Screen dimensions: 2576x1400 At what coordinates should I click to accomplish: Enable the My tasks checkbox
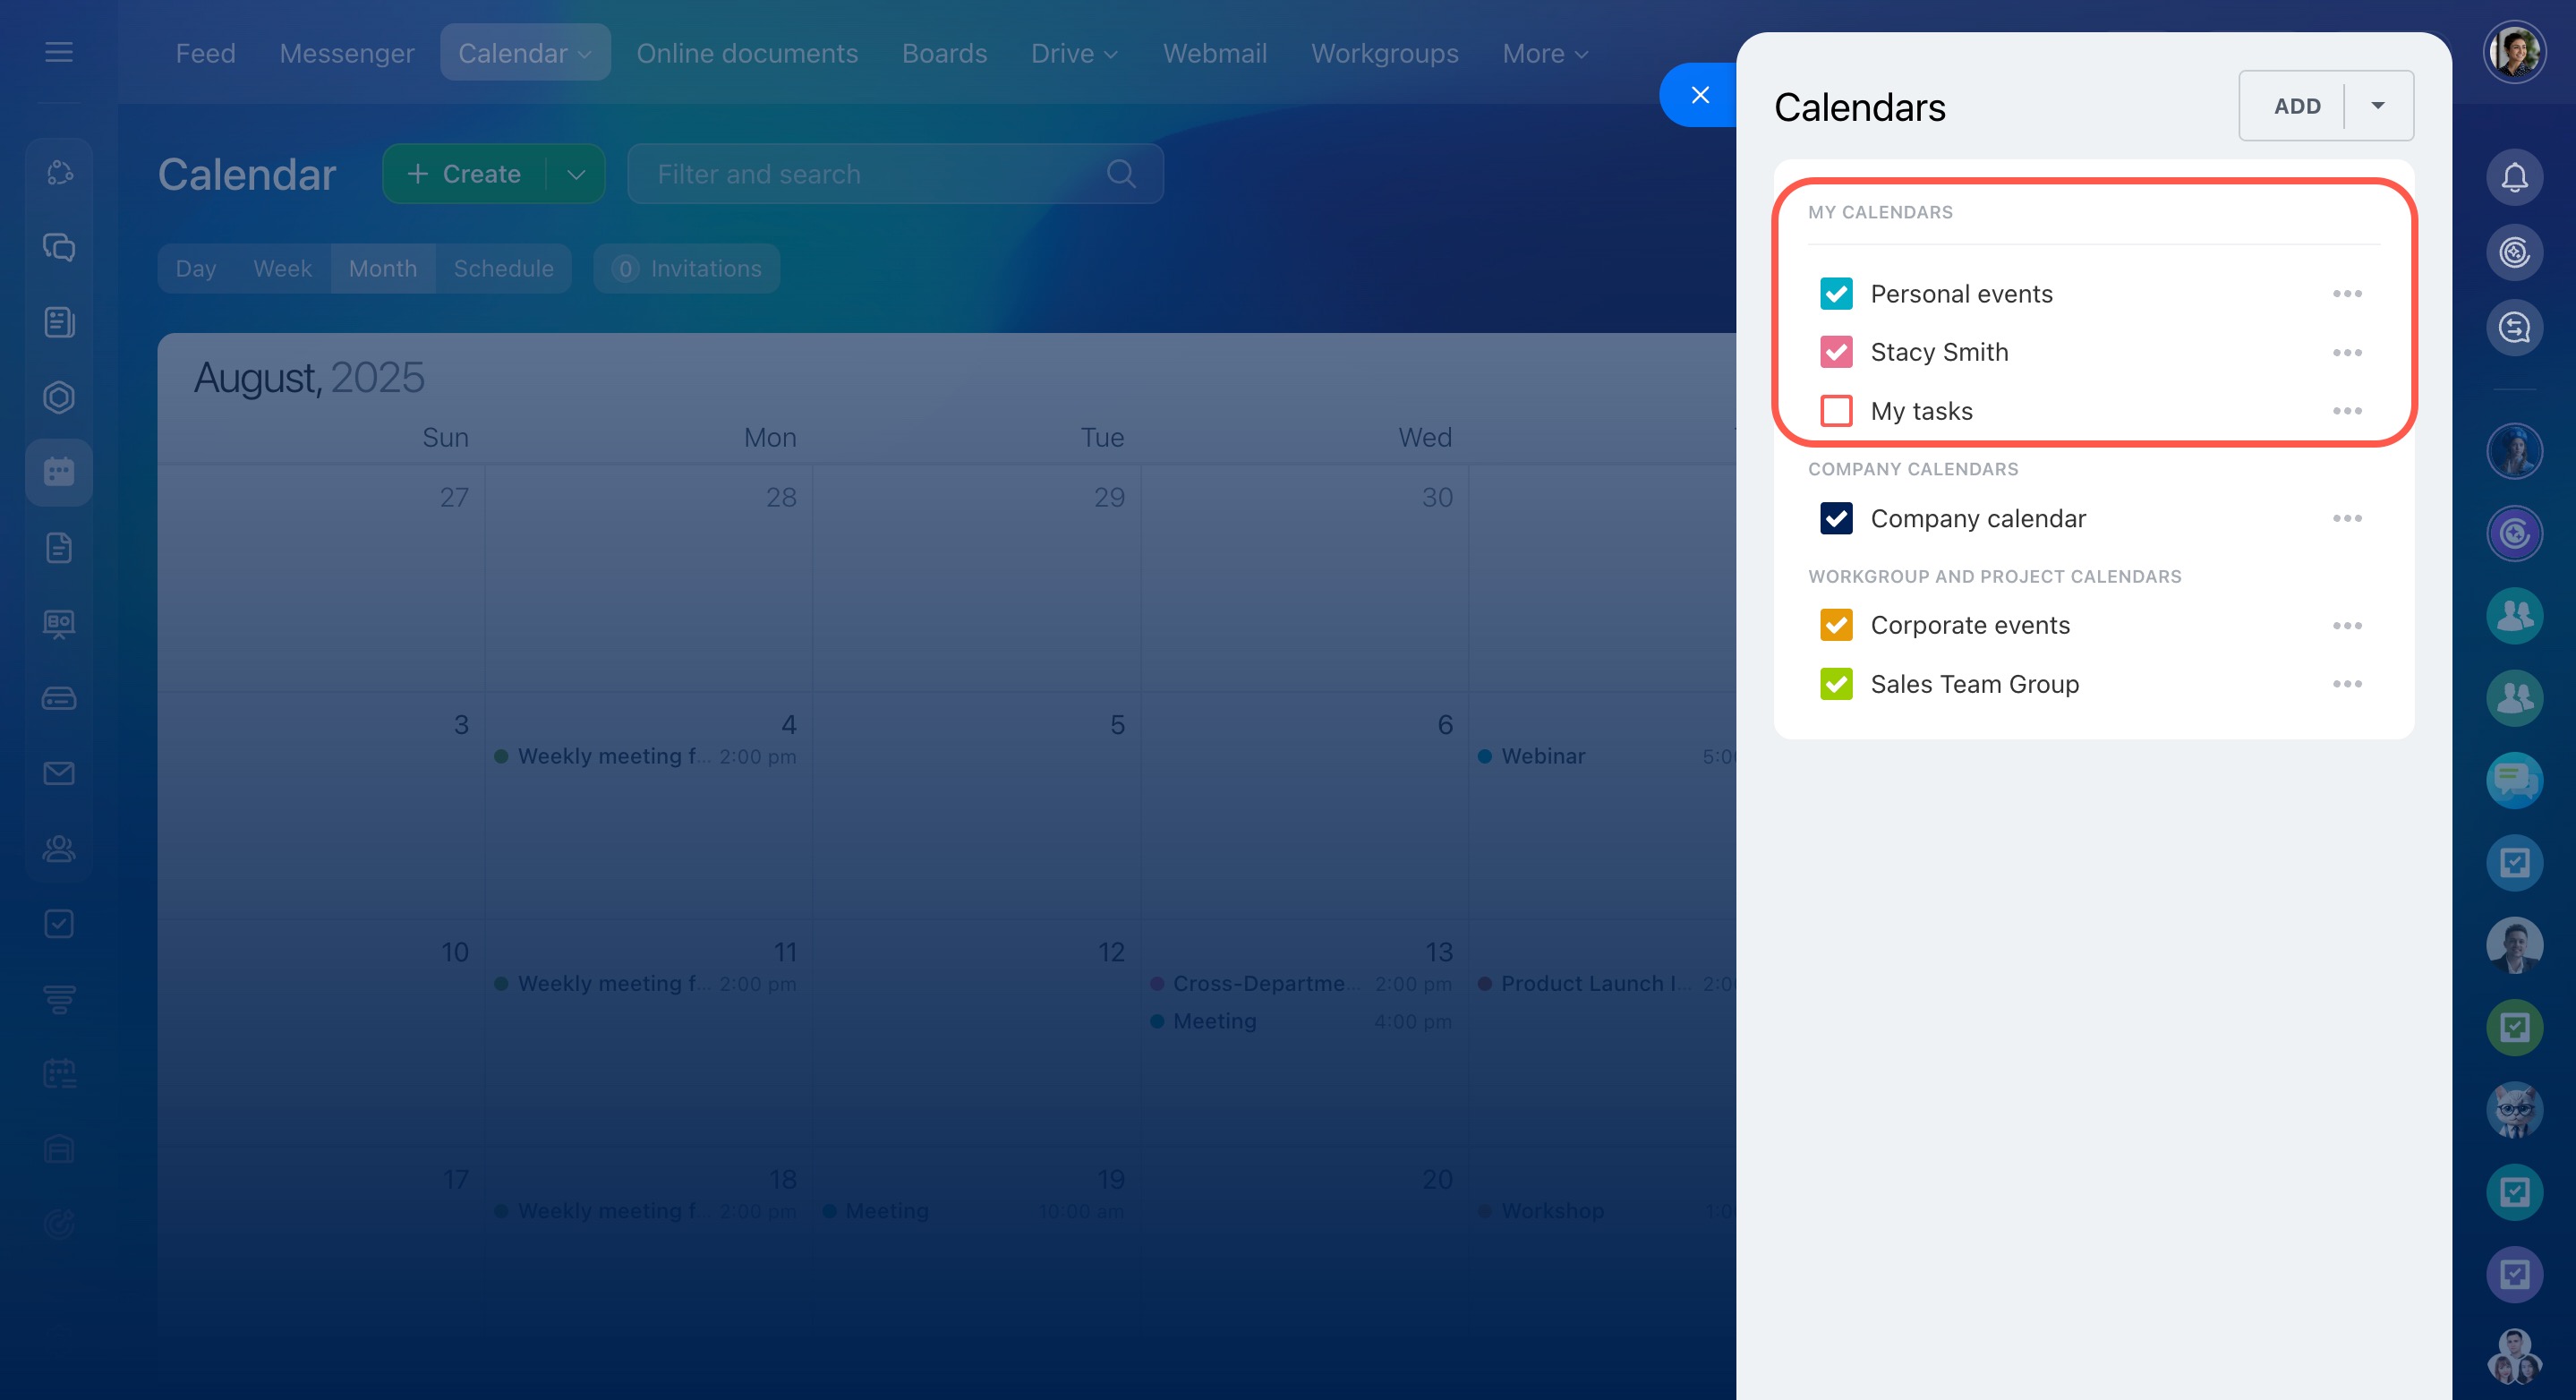pyautogui.click(x=1836, y=411)
